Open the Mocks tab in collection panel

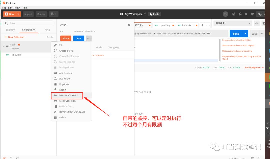point(99,48)
